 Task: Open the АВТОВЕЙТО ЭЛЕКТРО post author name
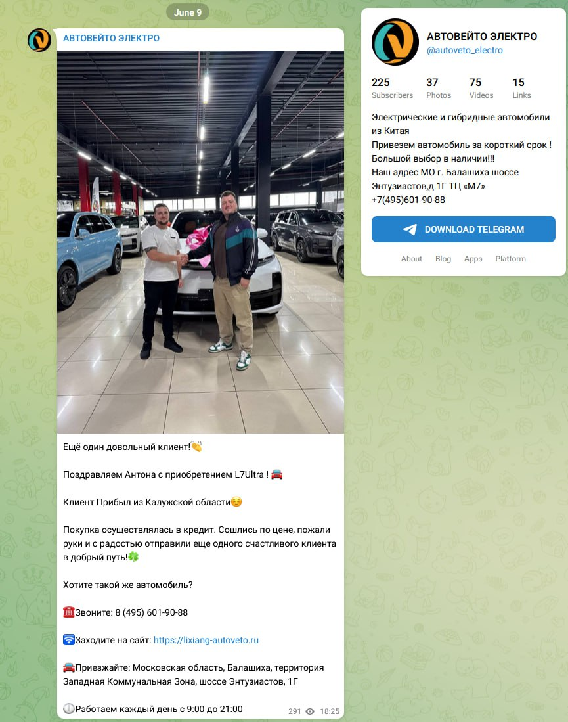click(x=112, y=38)
